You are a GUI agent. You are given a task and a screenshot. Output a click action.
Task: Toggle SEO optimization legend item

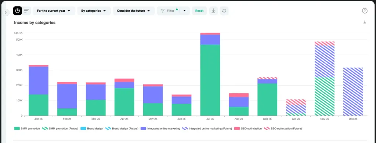click(x=248, y=128)
